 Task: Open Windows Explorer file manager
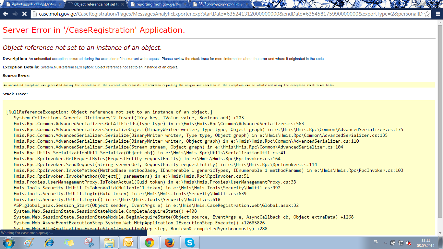109,243
